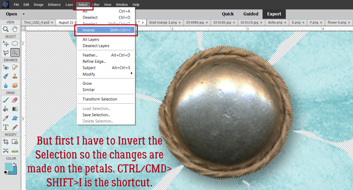Open the foreground color swatch
Image resolution: width=353 pixels, height=190 pixels.
(x=9, y=166)
